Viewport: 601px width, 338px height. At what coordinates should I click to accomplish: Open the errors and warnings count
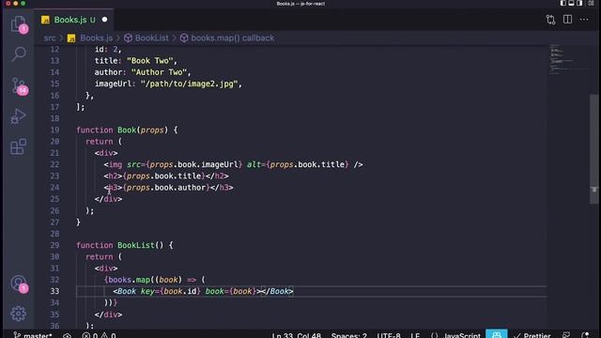(x=99, y=336)
